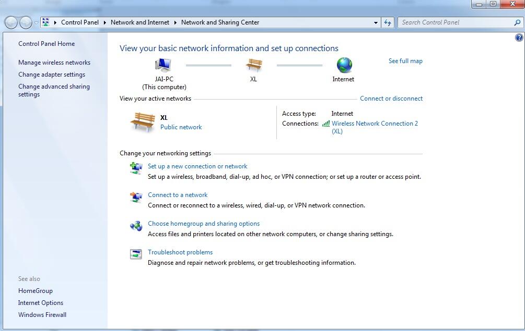Expand the arrow after Network and Internet breadcrumb

pyautogui.click(x=175, y=22)
